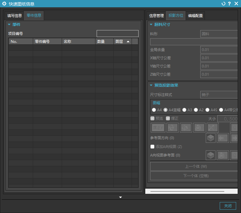This screenshot has height=213, width=241.
Task: Click the 项目编号 input field
Action: 117,33
